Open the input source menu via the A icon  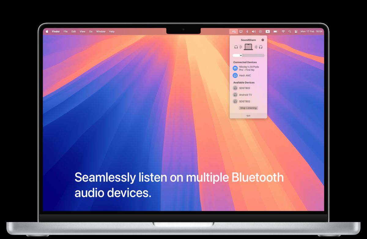268,31
